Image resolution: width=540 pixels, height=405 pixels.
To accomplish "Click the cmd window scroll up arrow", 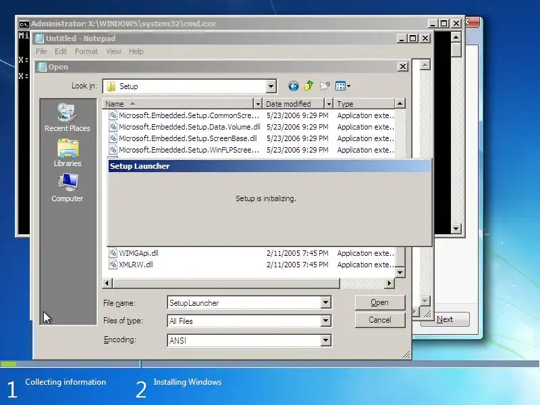I will point(456,37).
